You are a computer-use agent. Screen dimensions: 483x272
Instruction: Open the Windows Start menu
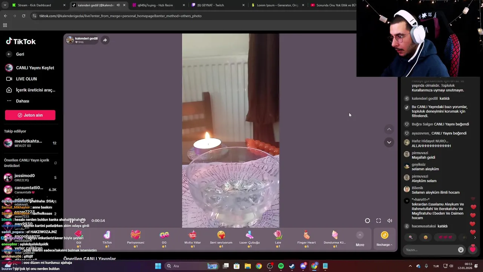click(158, 266)
